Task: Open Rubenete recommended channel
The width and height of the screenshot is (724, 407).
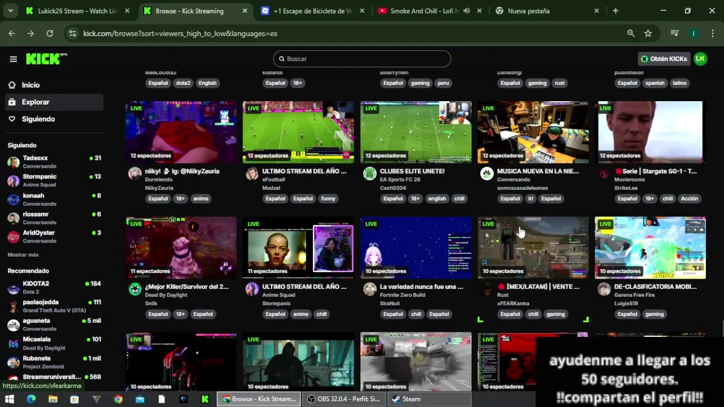Action: coord(54,362)
